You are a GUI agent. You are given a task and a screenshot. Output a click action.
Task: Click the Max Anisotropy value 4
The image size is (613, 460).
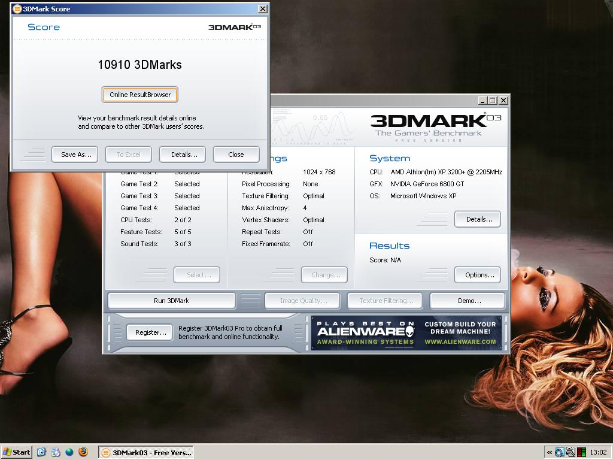pyautogui.click(x=305, y=208)
